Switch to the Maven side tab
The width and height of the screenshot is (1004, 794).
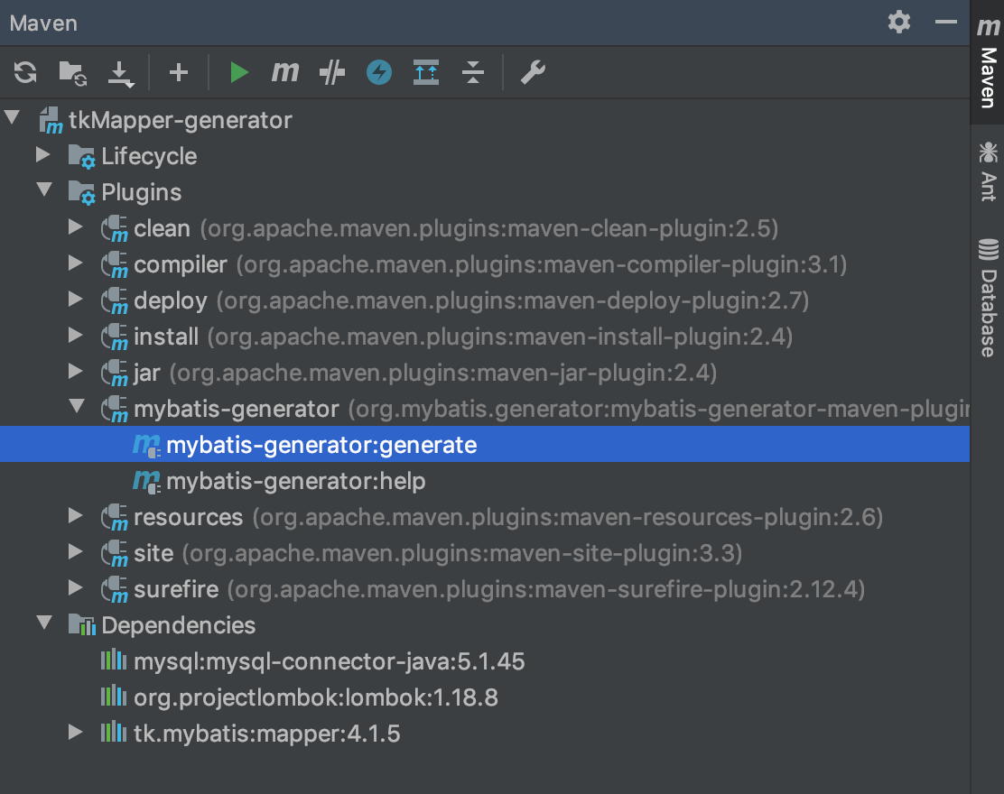click(x=988, y=62)
